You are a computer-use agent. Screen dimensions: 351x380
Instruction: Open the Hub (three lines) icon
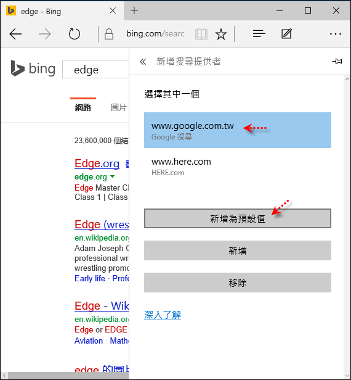coord(259,34)
